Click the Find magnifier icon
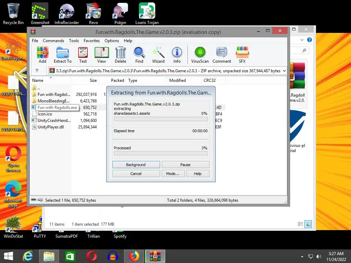 pyautogui.click(x=139, y=55)
